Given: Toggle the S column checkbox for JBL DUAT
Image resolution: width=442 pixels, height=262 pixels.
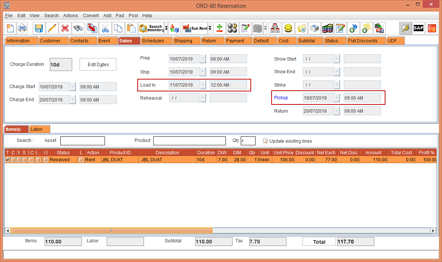Looking at the screenshot, I should (x=25, y=159).
